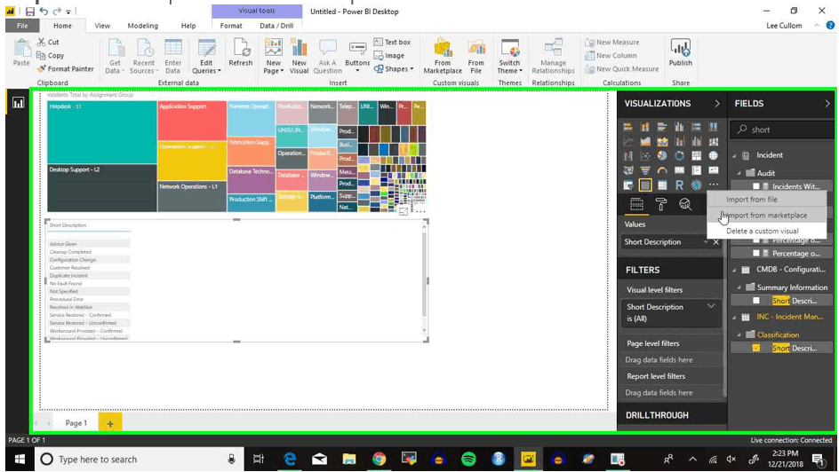Select the KPI visualization icon
Screen dimensions: 839x472
click(714, 170)
